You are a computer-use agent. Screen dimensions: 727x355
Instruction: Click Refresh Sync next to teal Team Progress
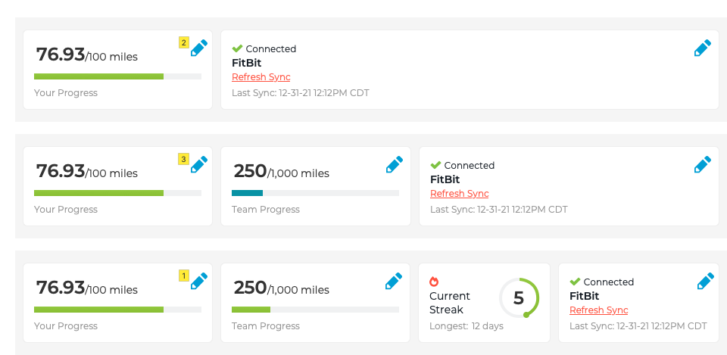point(459,194)
